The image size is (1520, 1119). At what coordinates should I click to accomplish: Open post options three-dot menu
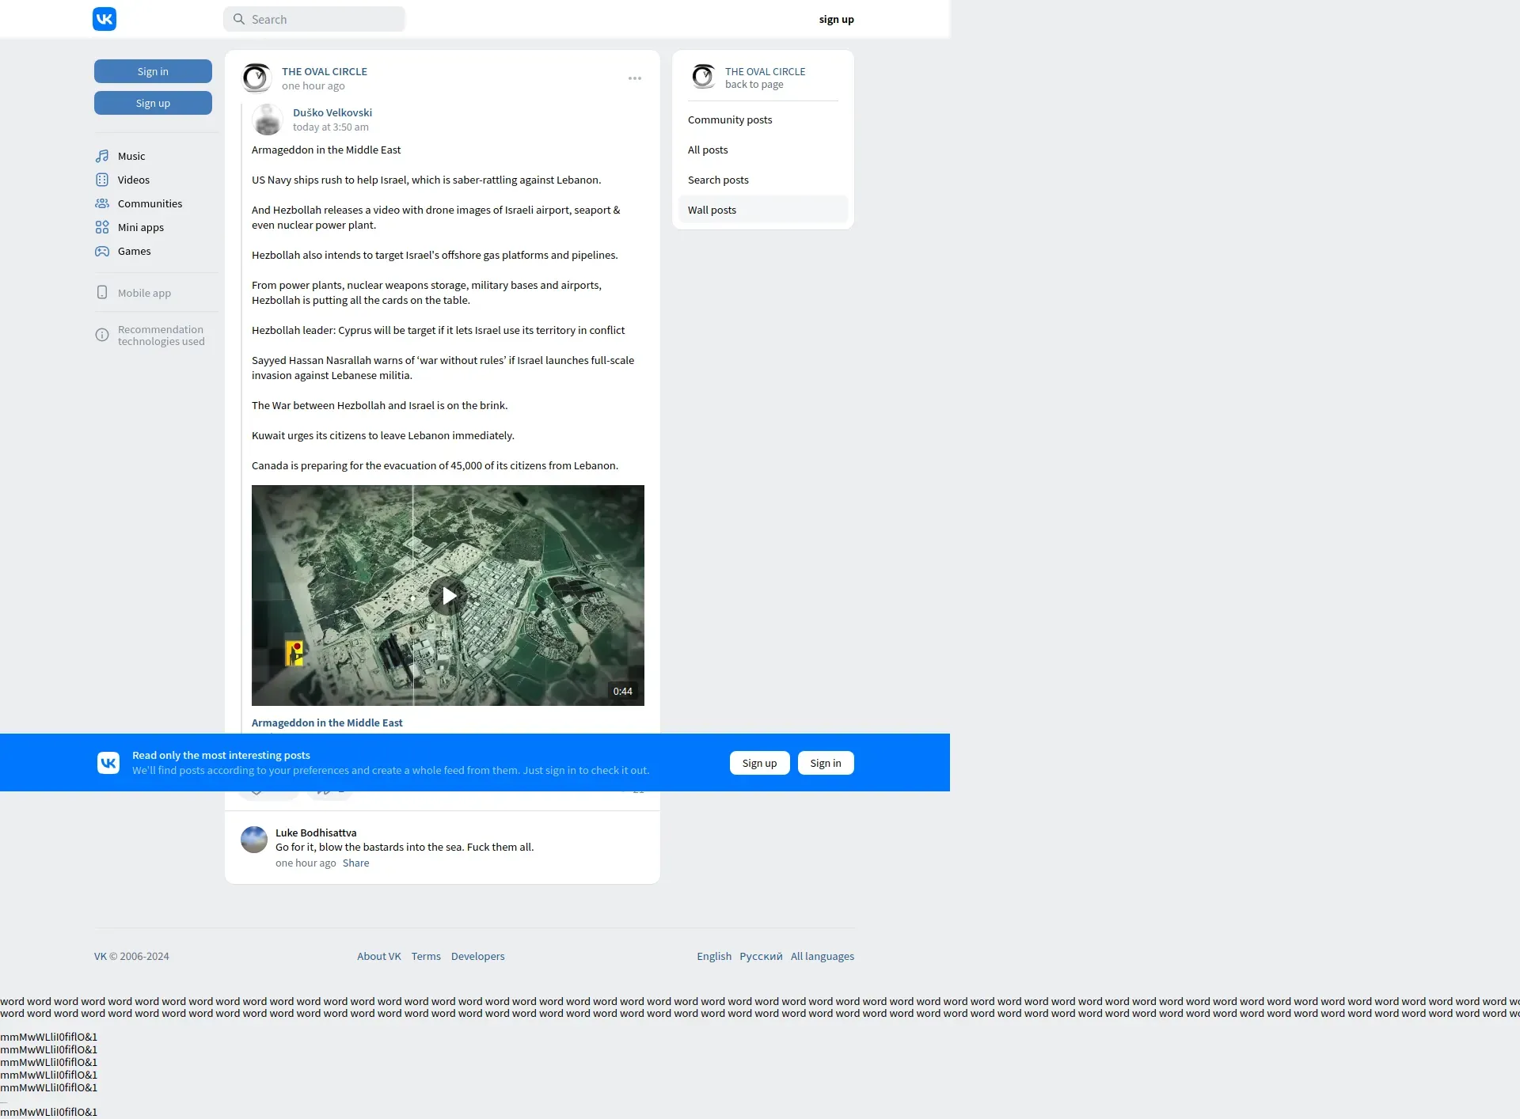point(635,78)
